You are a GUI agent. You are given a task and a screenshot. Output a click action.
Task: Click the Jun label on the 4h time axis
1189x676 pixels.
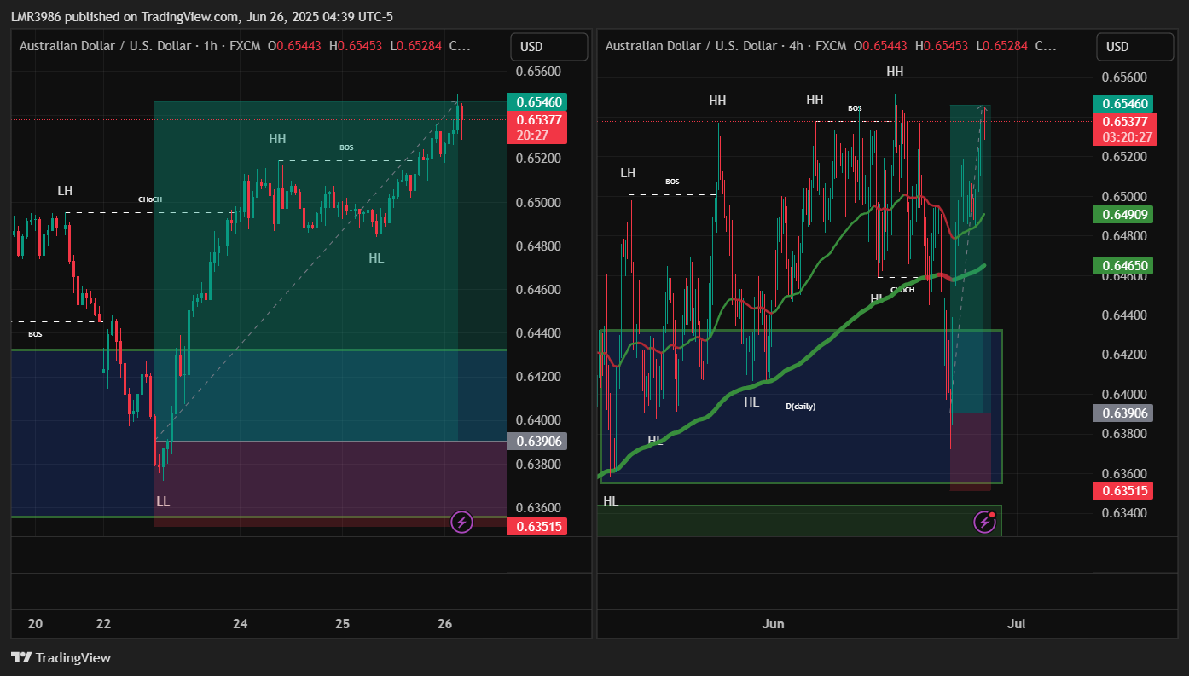click(773, 624)
